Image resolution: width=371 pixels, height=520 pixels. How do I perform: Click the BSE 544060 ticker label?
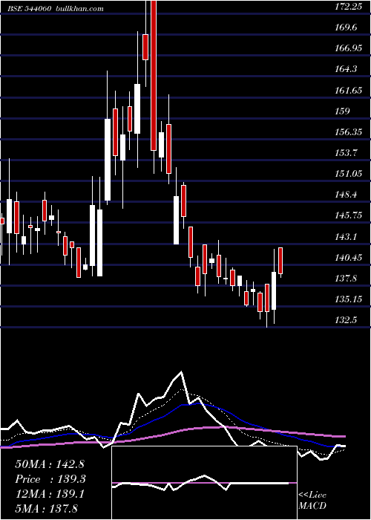point(30,8)
